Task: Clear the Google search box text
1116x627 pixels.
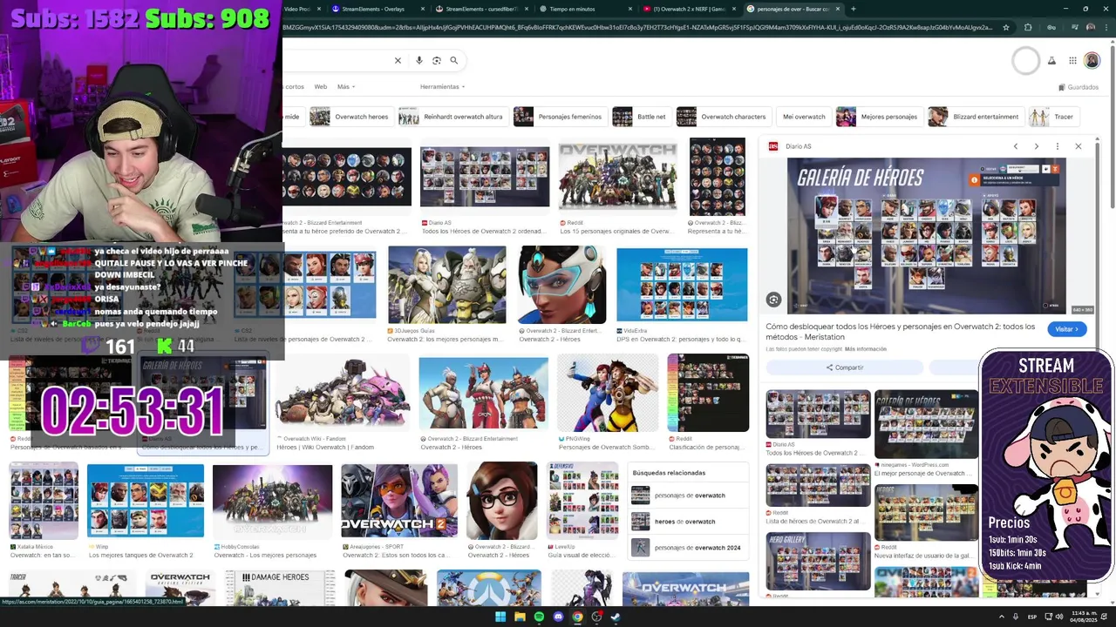Action: [x=398, y=60]
